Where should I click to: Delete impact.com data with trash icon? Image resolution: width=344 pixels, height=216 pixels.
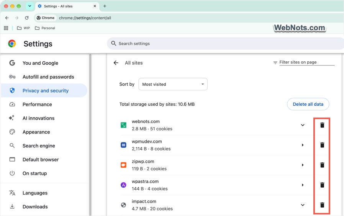(322, 205)
